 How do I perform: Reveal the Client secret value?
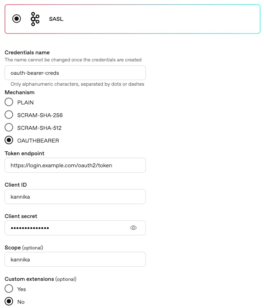point(133,228)
